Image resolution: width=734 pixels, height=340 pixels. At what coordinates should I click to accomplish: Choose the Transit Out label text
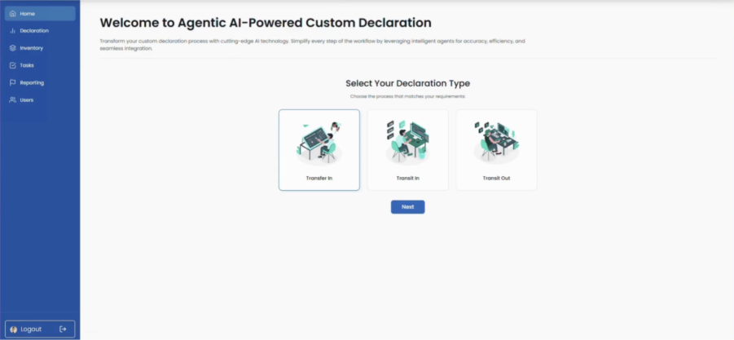point(496,178)
